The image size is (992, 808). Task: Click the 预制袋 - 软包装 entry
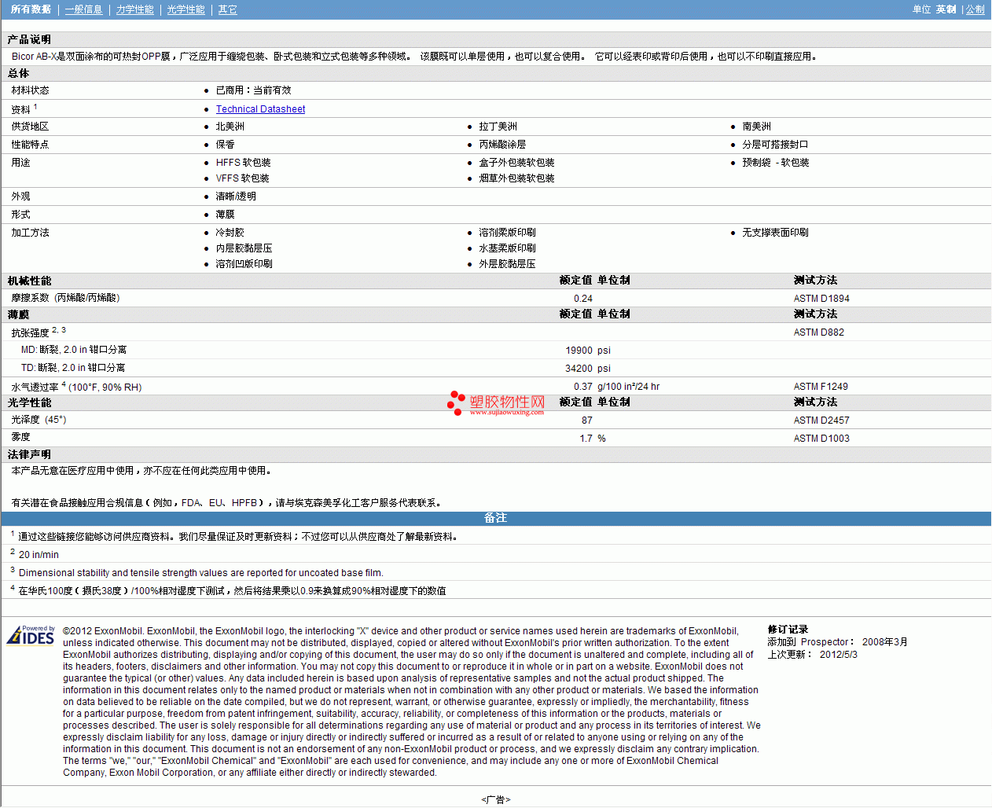(x=776, y=163)
